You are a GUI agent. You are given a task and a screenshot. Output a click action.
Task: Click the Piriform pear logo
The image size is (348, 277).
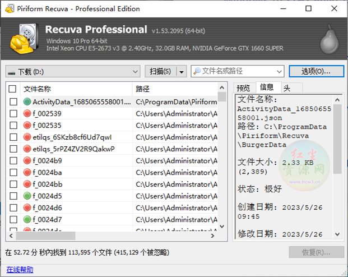pos(330,39)
